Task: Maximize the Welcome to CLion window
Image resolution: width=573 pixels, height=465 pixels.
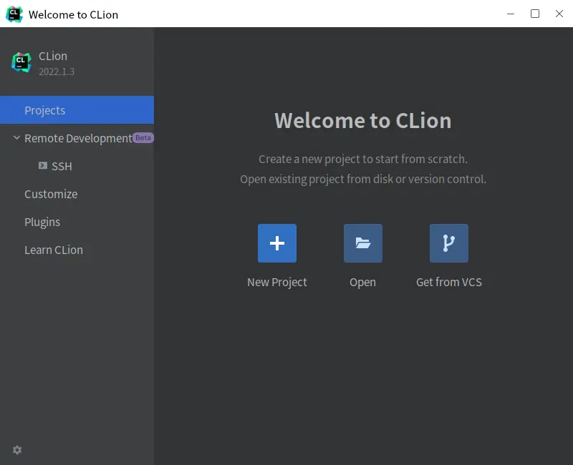Action: click(535, 14)
